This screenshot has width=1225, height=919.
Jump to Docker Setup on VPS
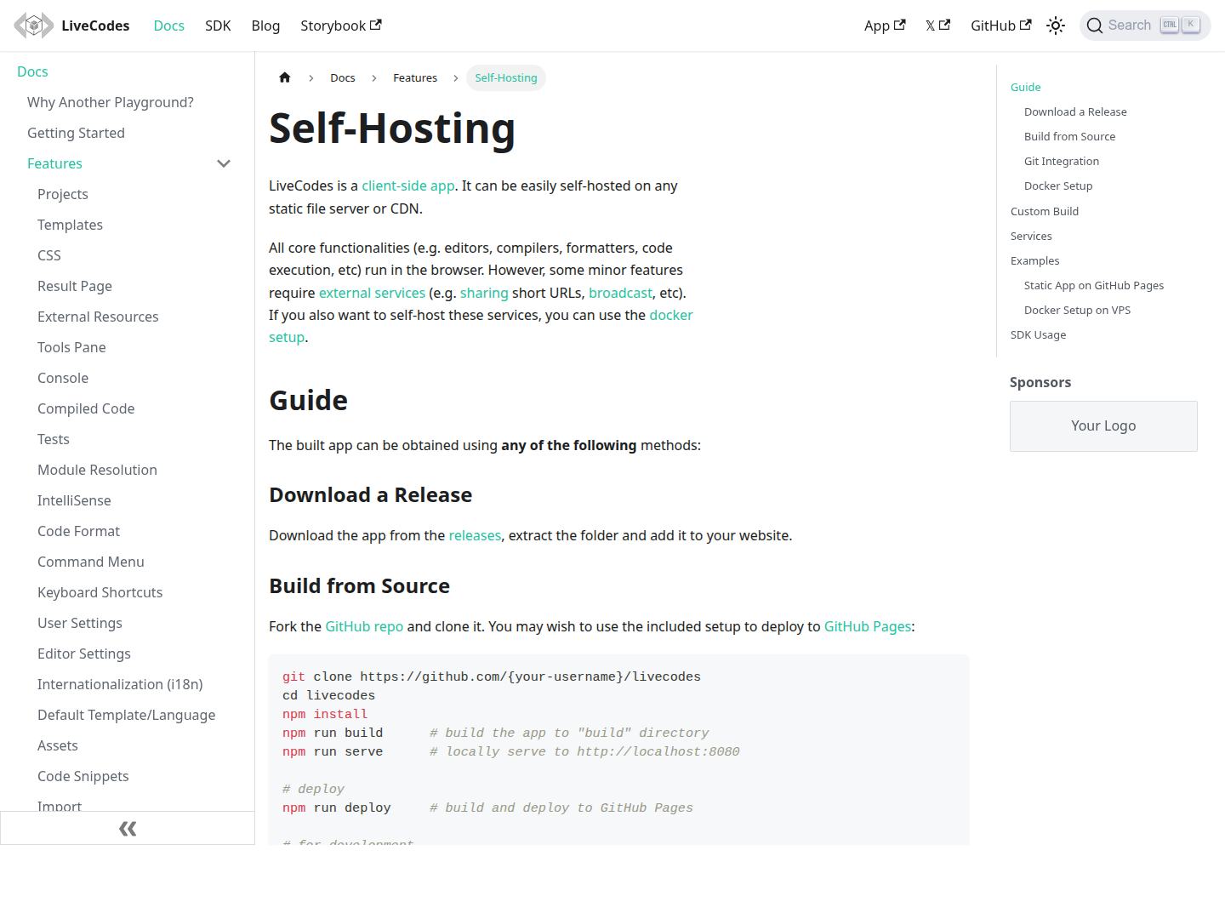click(x=1077, y=310)
